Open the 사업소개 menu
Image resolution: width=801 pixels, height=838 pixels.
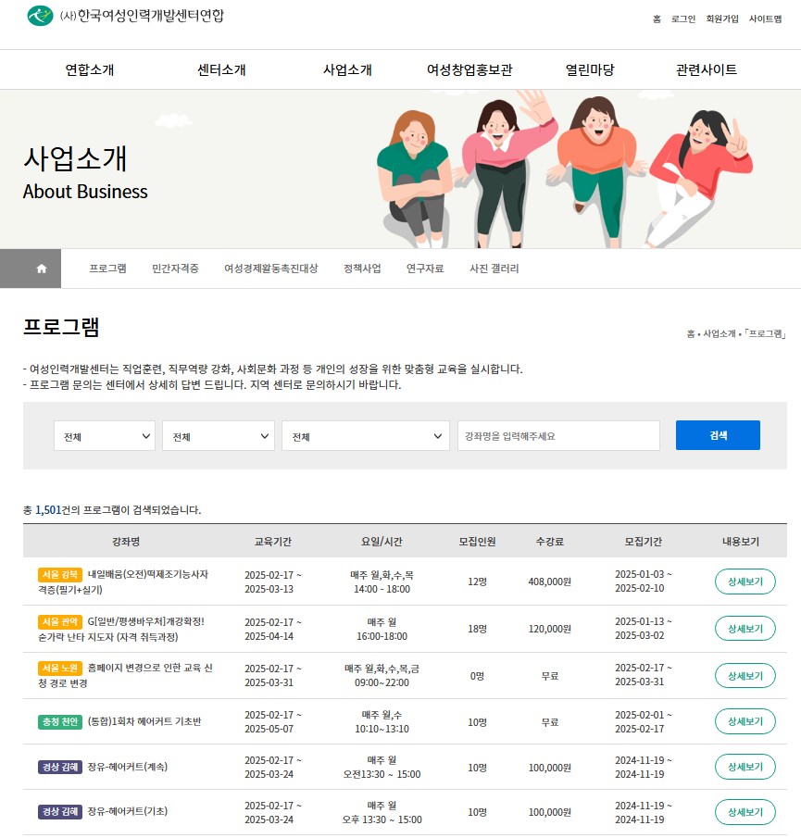click(x=345, y=69)
